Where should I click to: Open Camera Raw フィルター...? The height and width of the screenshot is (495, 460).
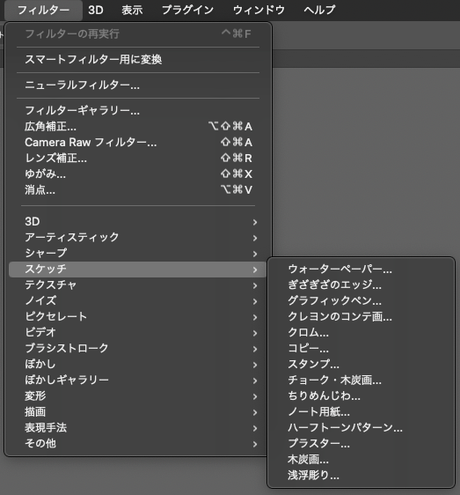click(x=138, y=142)
